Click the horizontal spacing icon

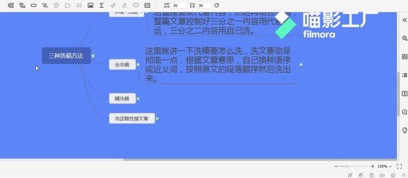tap(167, 5)
